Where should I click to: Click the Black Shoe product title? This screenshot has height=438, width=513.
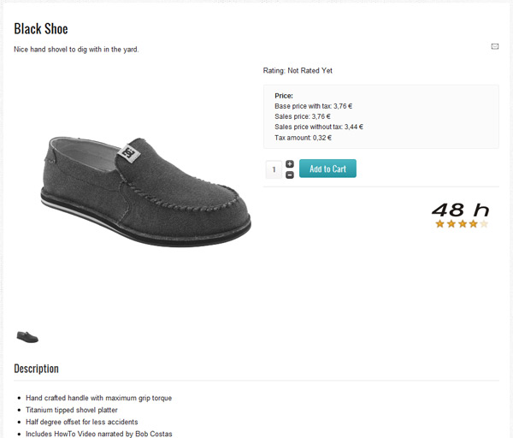(x=41, y=29)
